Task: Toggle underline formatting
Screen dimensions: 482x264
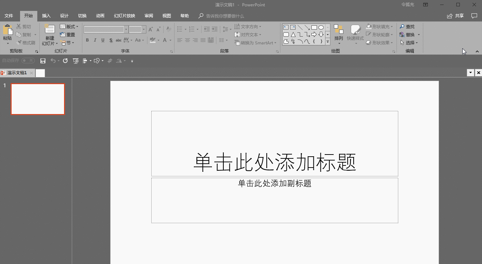Action: [102, 40]
